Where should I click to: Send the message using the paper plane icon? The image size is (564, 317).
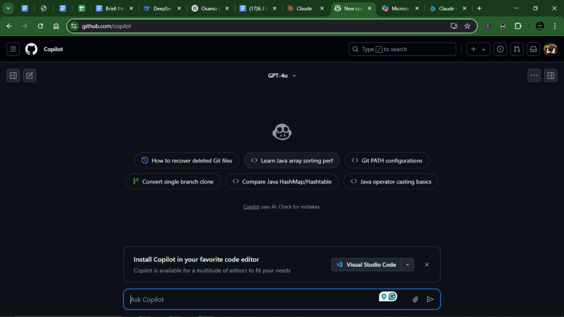[x=430, y=299]
